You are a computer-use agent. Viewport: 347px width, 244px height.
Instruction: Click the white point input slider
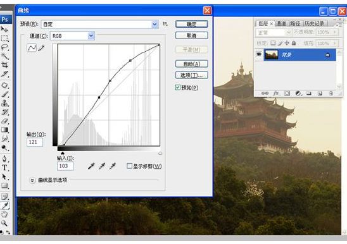[x=160, y=154]
